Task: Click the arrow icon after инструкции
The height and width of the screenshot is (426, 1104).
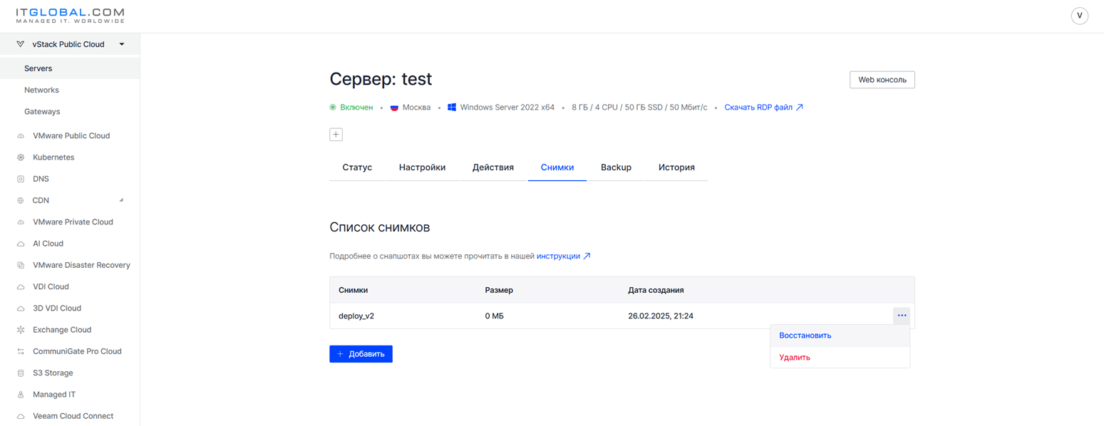Action: tap(587, 256)
